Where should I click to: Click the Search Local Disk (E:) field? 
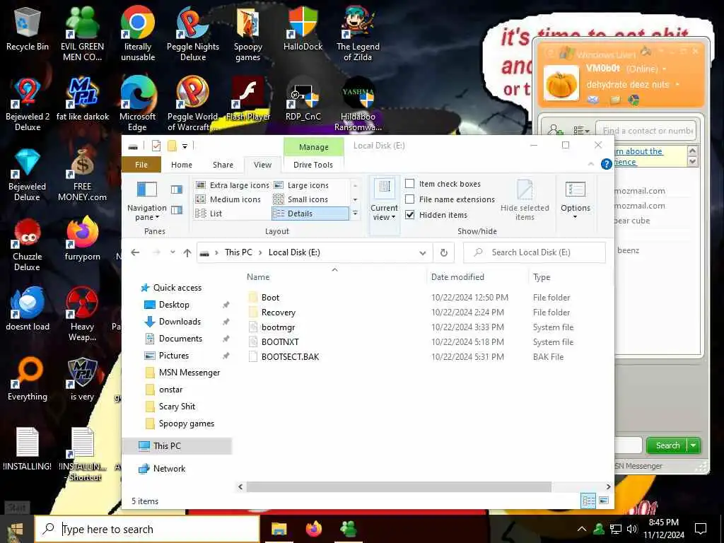(535, 252)
